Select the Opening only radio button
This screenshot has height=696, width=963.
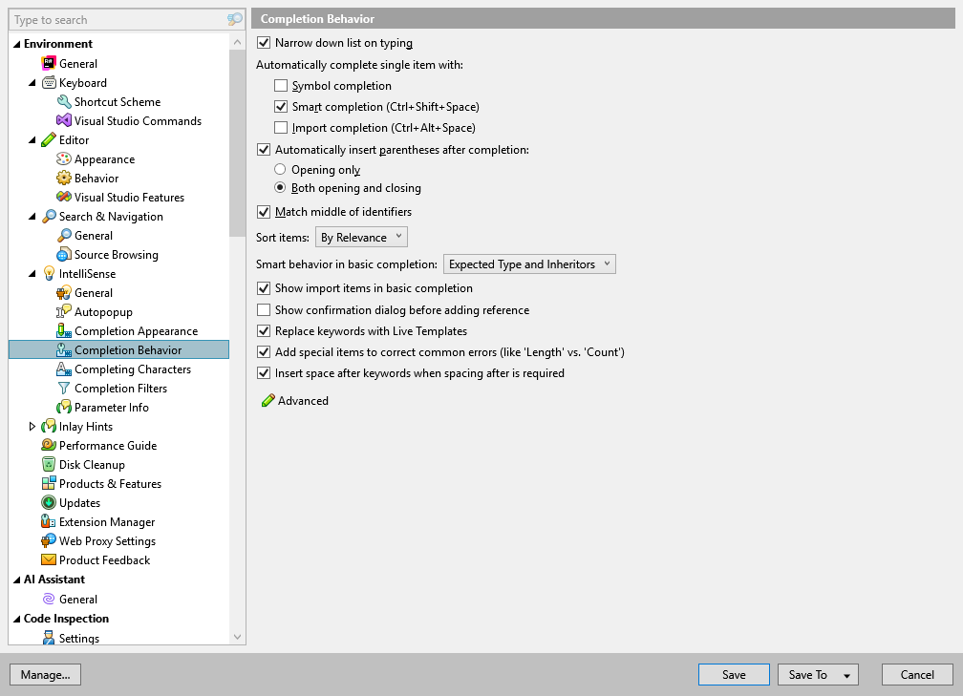point(281,170)
